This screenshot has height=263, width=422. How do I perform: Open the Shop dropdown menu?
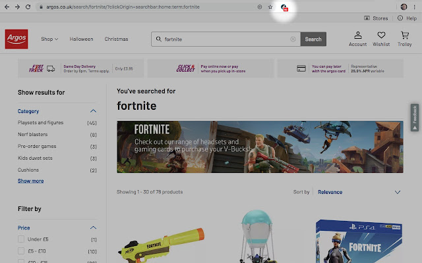point(49,39)
